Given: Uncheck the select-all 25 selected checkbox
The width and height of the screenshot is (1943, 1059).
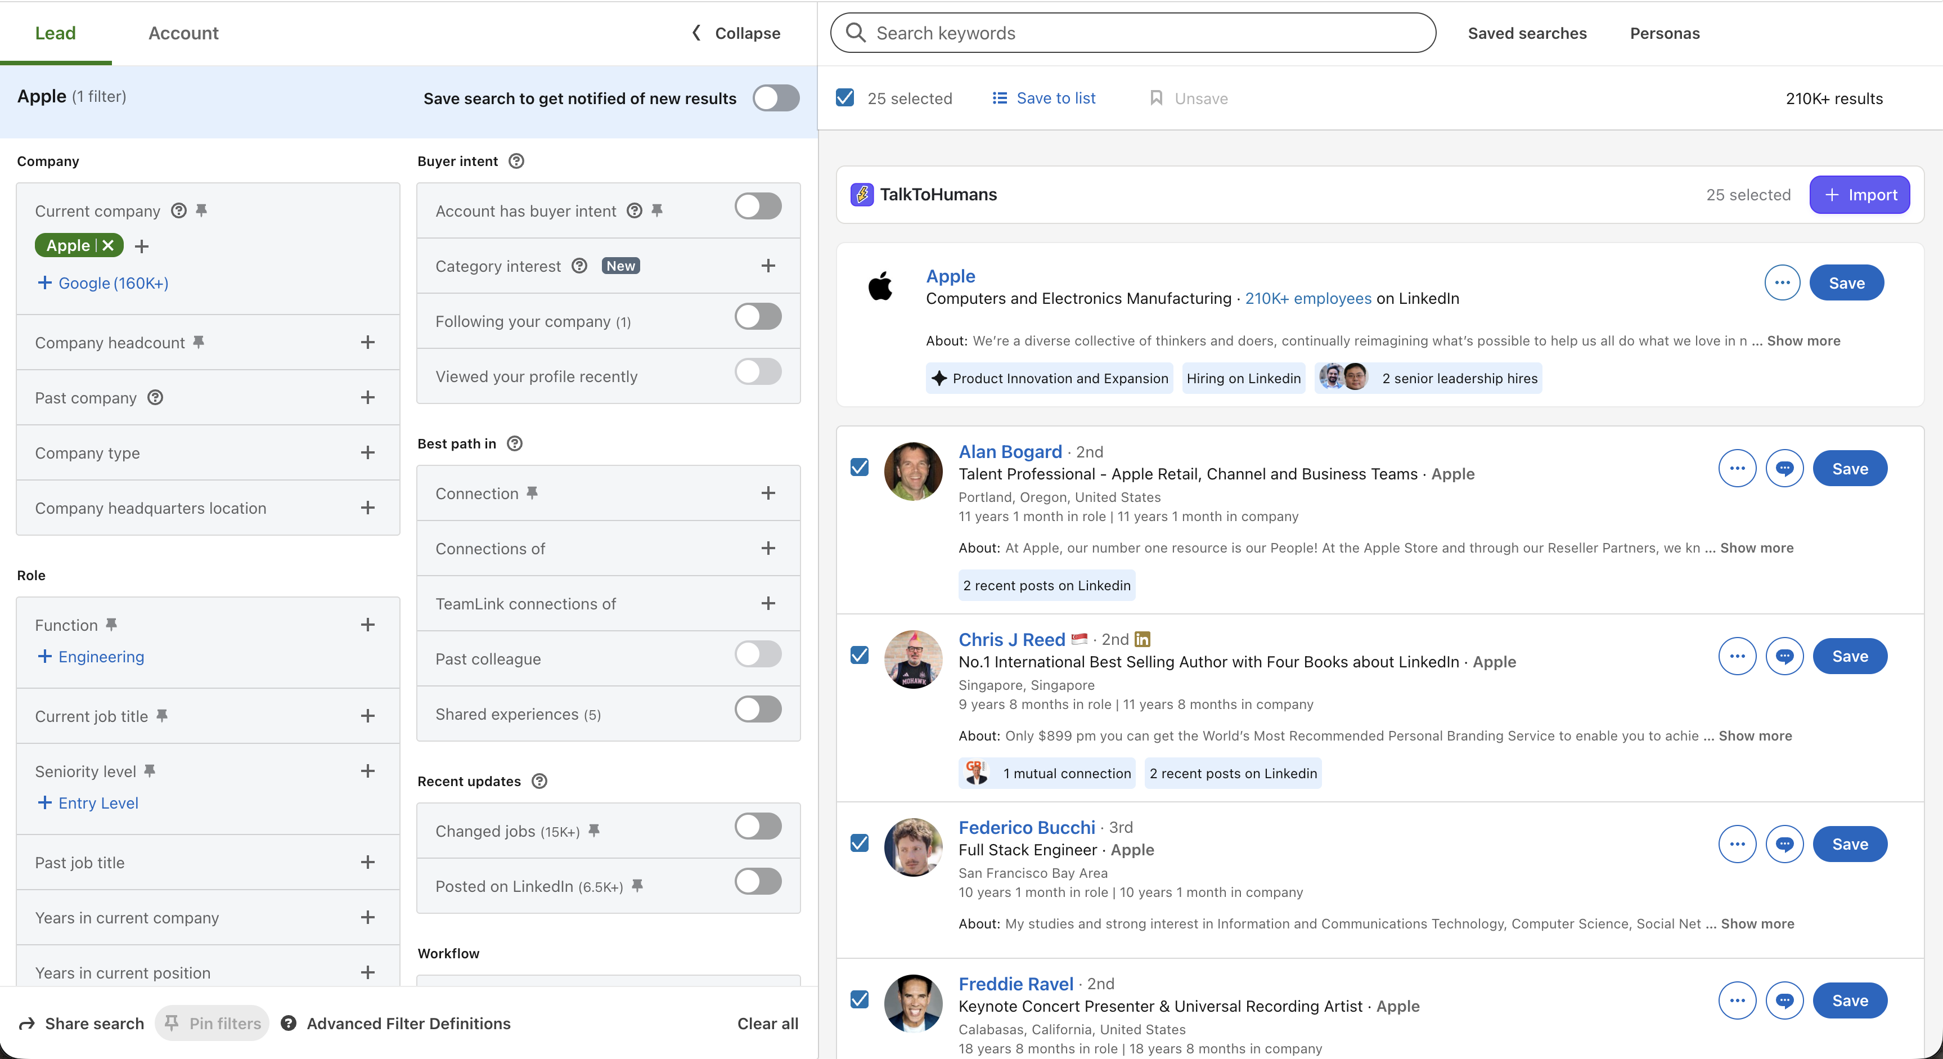Looking at the screenshot, I should [x=845, y=98].
